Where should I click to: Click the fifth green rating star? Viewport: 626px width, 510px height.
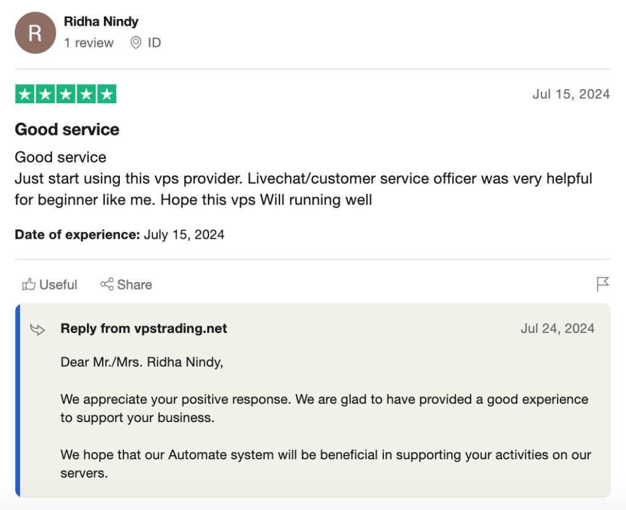(107, 94)
